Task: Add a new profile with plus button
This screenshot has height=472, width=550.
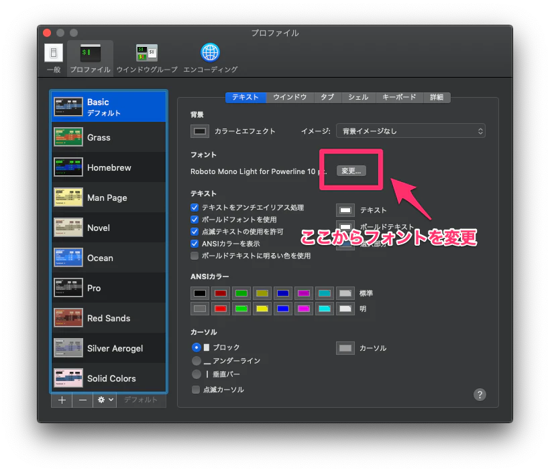Action: click(x=62, y=400)
